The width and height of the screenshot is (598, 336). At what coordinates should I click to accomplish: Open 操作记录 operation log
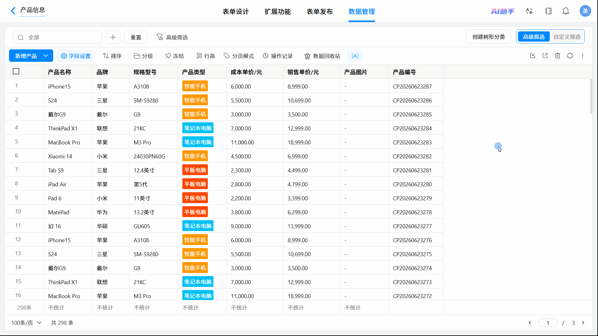click(278, 56)
